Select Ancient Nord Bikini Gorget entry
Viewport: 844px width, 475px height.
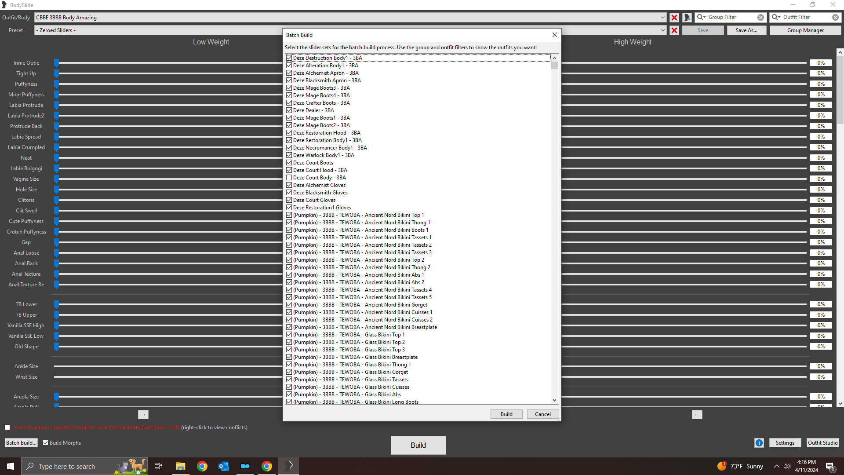360,305
